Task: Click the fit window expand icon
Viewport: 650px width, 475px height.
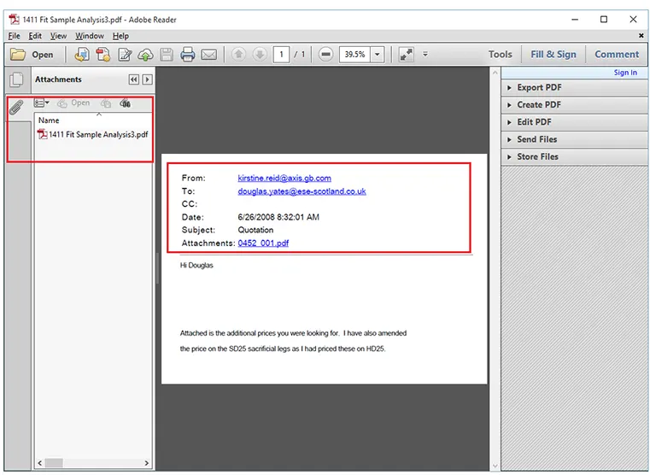Action: click(x=406, y=55)
